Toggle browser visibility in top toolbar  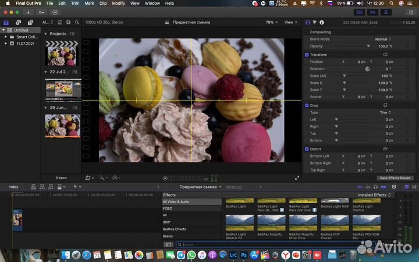360,12
